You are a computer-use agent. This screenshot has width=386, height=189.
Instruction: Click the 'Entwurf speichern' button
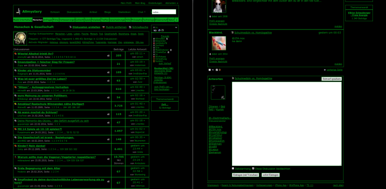pos(331,79)
